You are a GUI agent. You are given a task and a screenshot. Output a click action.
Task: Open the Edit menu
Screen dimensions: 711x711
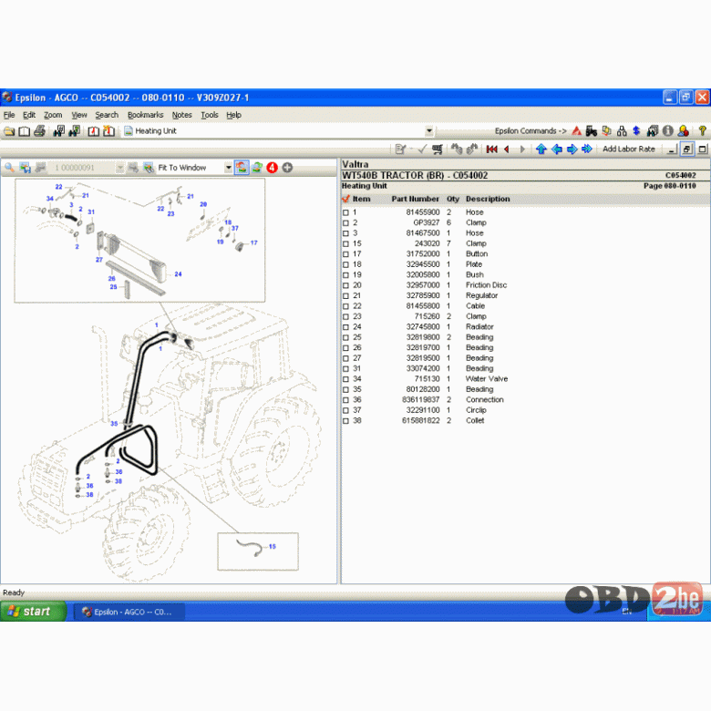coord(29,115)
